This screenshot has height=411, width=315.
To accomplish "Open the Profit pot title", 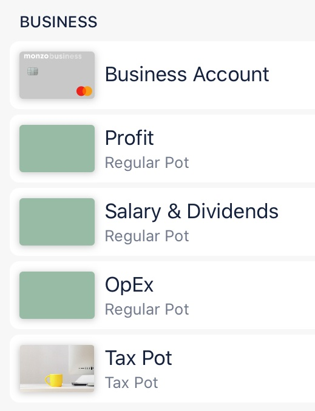I will pyautogui.click(x=129, y=138).
